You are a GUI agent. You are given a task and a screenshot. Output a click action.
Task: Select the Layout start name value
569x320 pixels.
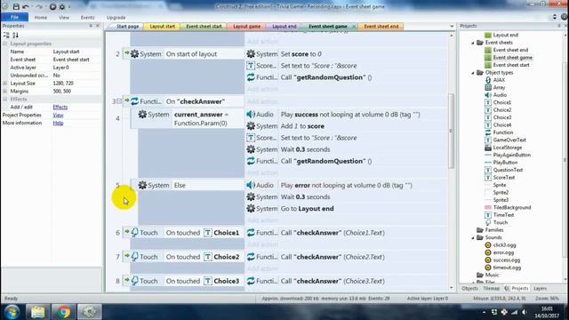point(66,52)
